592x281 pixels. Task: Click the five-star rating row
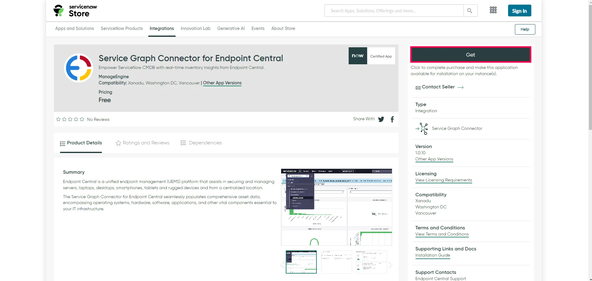tap(70, 119)
